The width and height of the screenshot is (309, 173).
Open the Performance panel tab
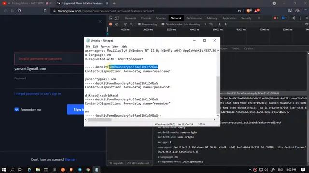[194, 18]
